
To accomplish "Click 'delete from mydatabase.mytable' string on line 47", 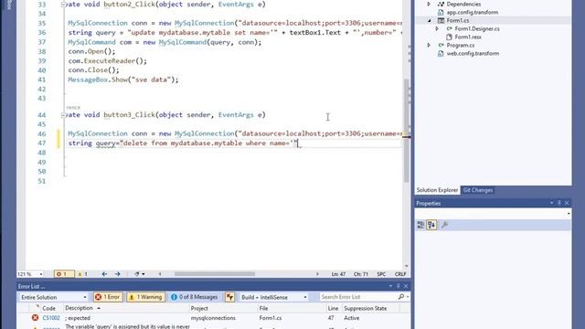I will coord(183,143).
